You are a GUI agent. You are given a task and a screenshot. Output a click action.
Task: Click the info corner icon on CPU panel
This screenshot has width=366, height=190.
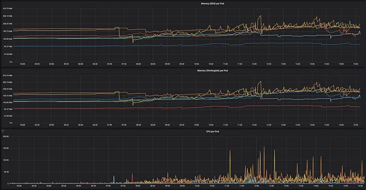click(3, 131)
